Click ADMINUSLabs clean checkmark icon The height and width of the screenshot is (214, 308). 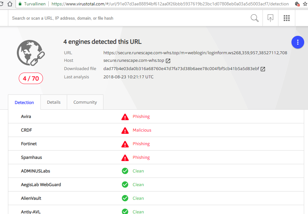125,171
